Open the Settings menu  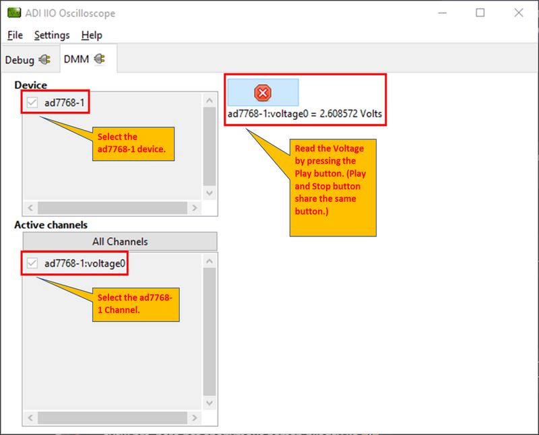click(x=52, y=35)
